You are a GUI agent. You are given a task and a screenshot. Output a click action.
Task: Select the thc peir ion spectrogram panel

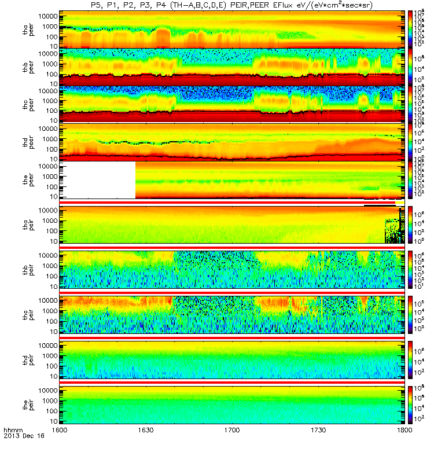click(x=232, y=315)
